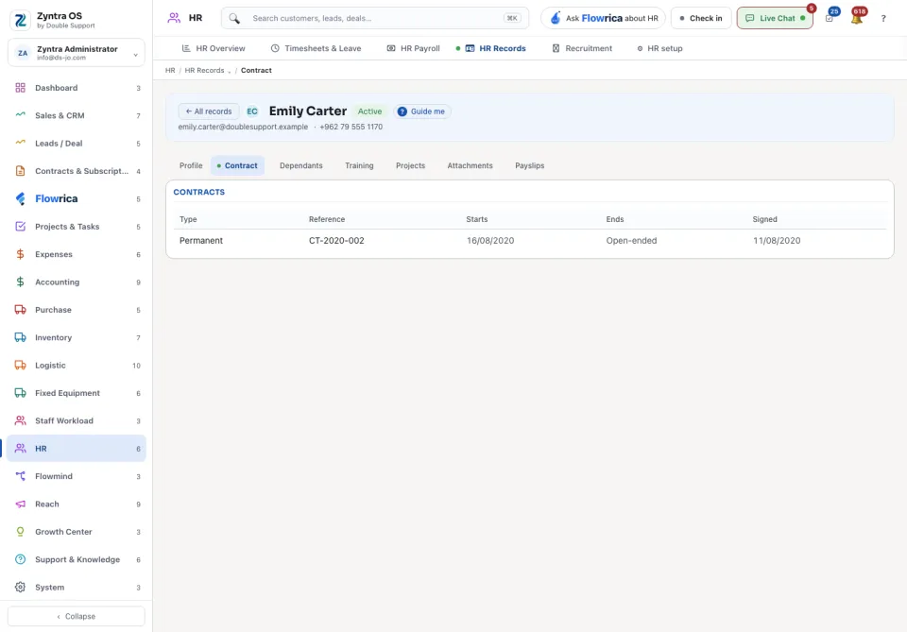Open the Recruitment tab
This screenshot has height=632, width=907.
tap(582, 48)
